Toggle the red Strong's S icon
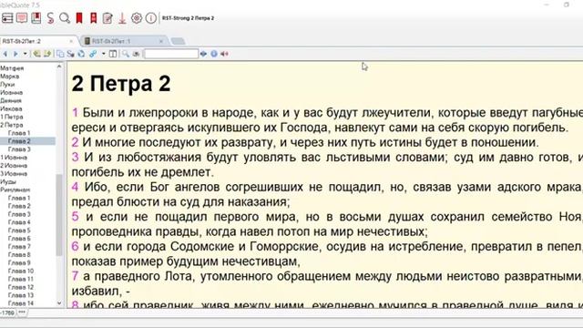583x328 pixels. pyautogui.click(x=51, y=18)
